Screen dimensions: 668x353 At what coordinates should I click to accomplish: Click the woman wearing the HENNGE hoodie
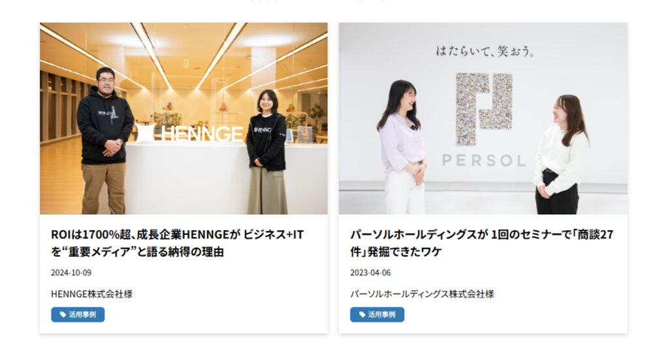267,152
